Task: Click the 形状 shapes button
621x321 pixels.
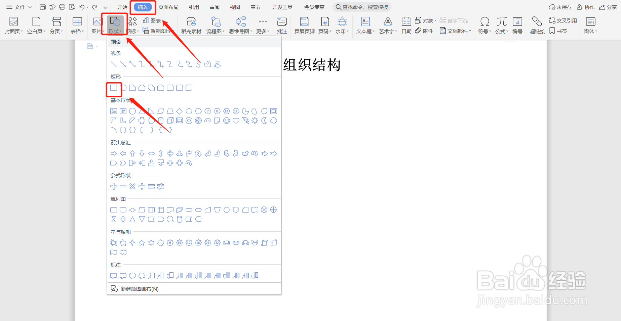Action: [115, 26]
